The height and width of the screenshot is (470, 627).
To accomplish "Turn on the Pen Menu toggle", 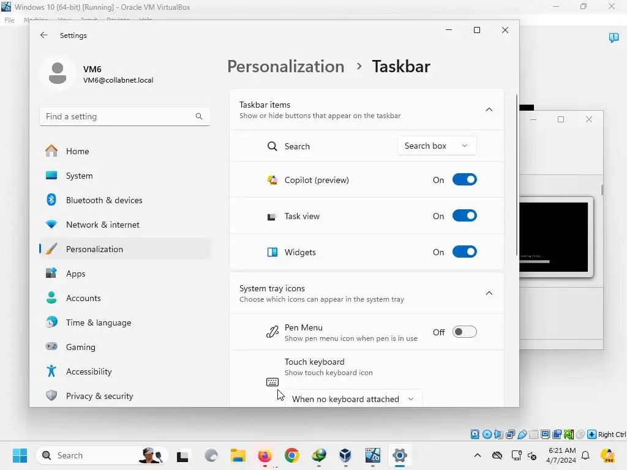I will point(464,332).
